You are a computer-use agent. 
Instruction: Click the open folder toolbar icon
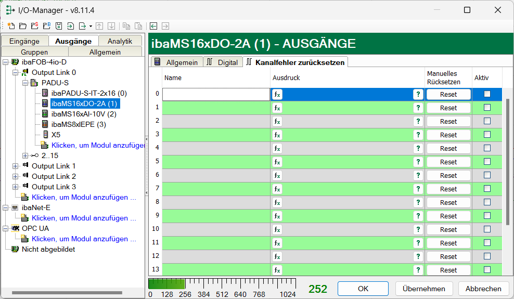pos(22,25)
